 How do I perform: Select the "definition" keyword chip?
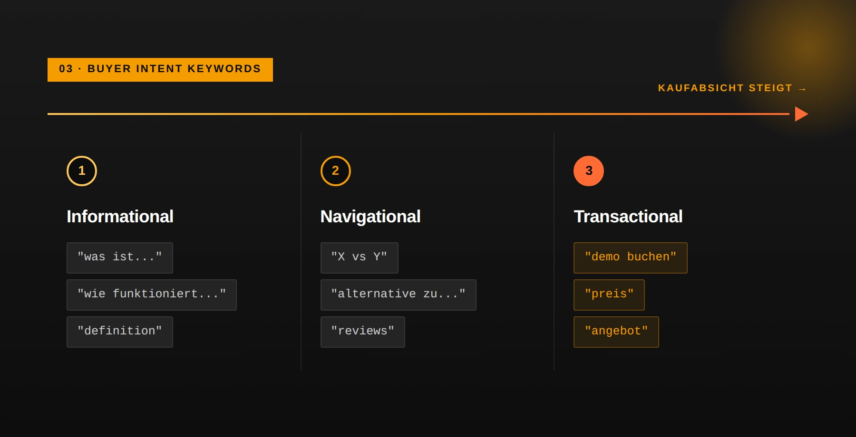click(120, 332)
